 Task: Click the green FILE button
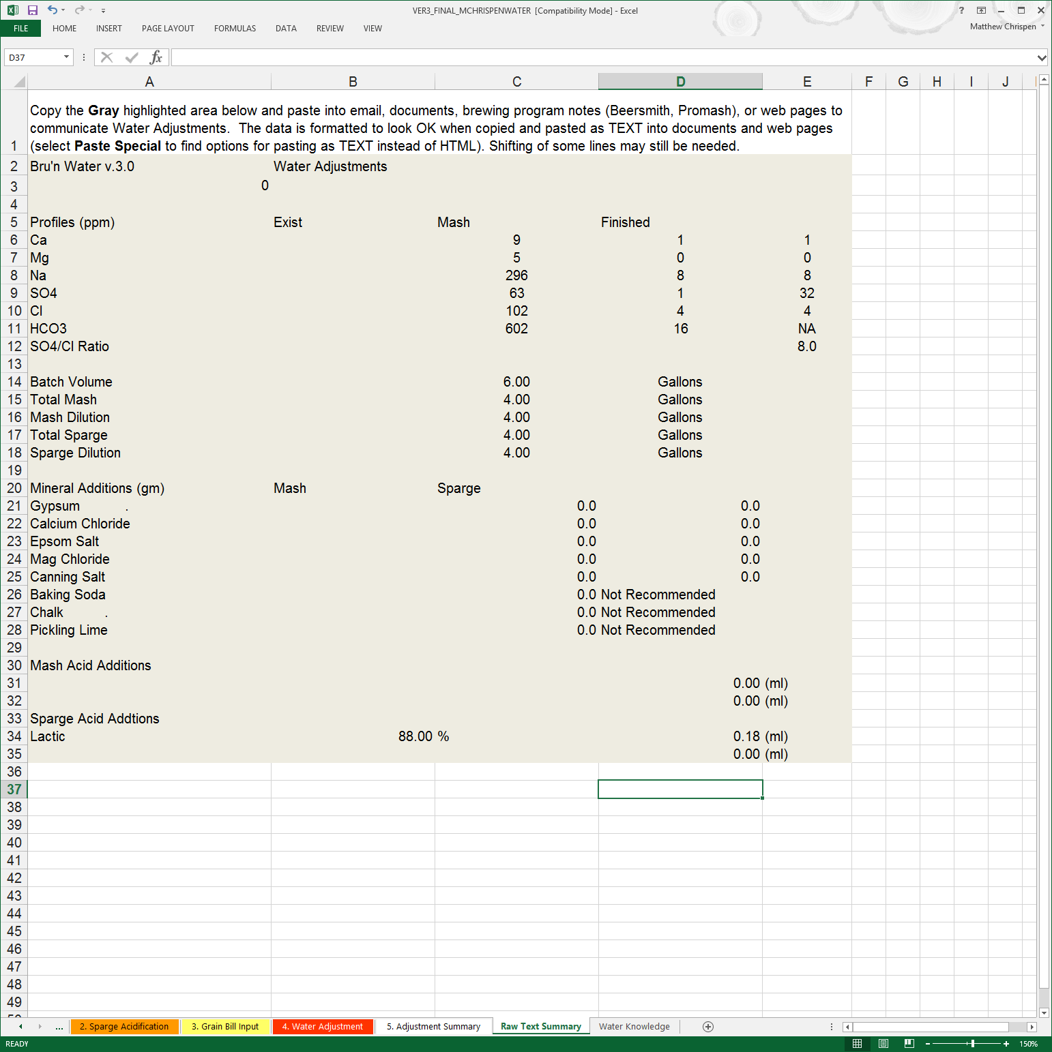click(x=20, y=29)
